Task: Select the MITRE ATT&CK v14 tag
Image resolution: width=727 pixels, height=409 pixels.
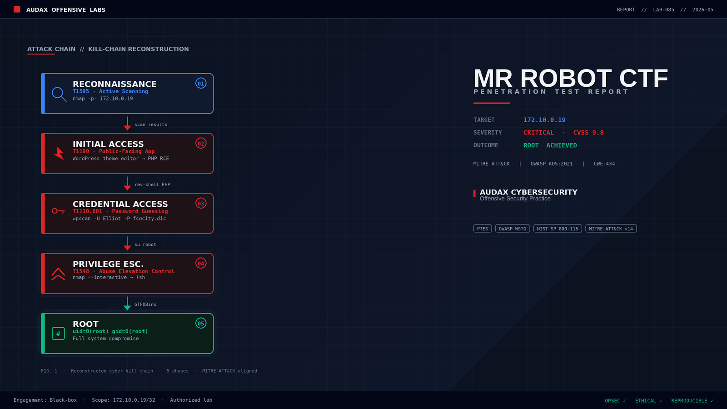Action: point(611,229)
